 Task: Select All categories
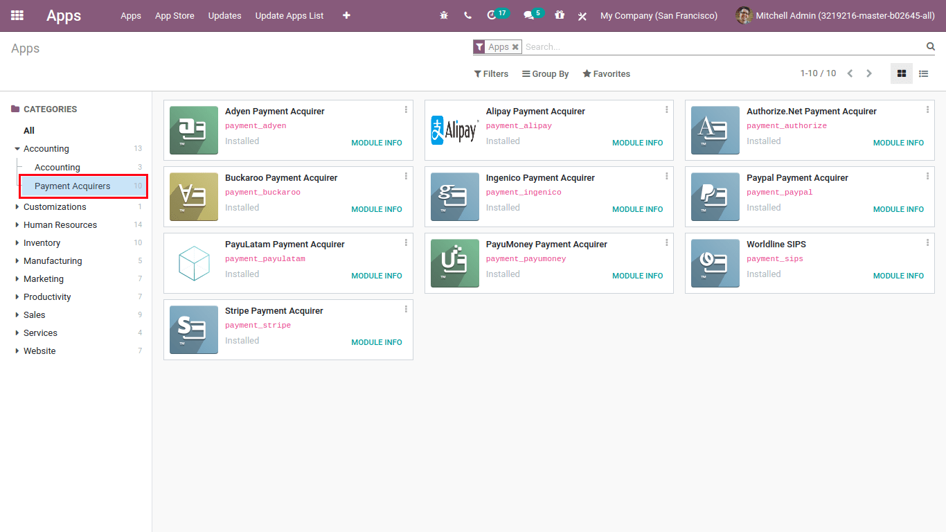[29, 130]
